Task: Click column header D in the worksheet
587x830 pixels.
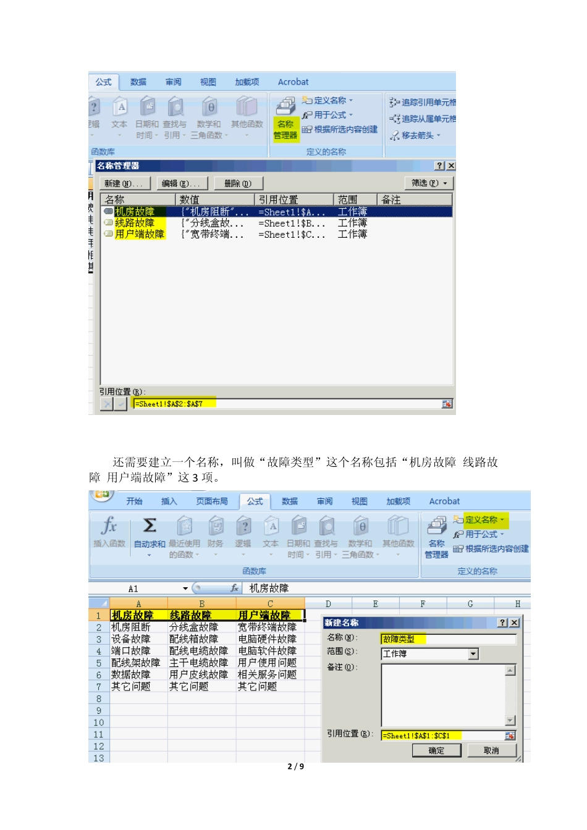Action: [x=329, y=604]
